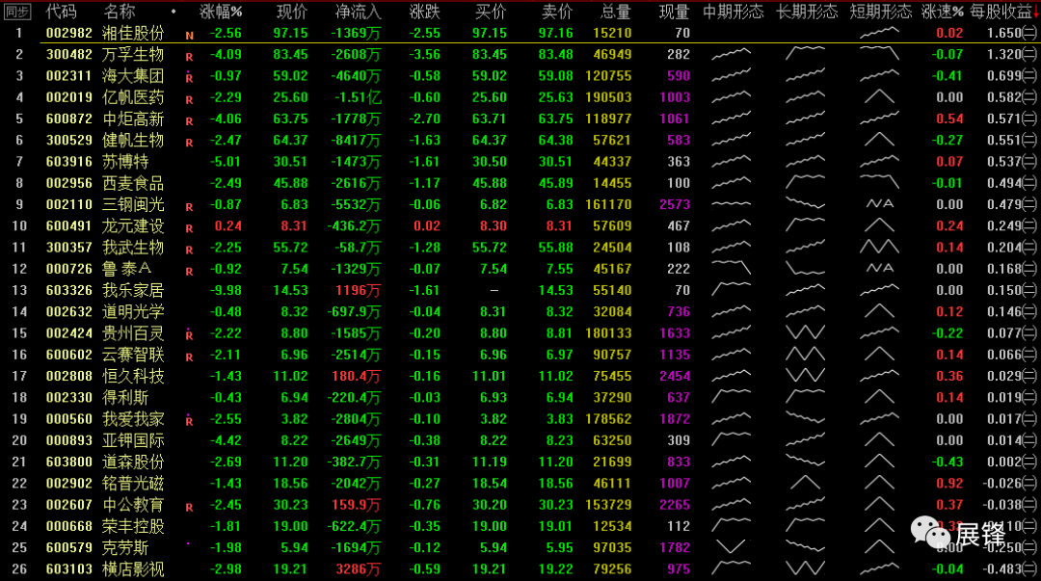Image resolution: width=1041 pixels, height=581 pixels.
Task: Click net inflow value 1196万
Action: (x=358, y=290)
